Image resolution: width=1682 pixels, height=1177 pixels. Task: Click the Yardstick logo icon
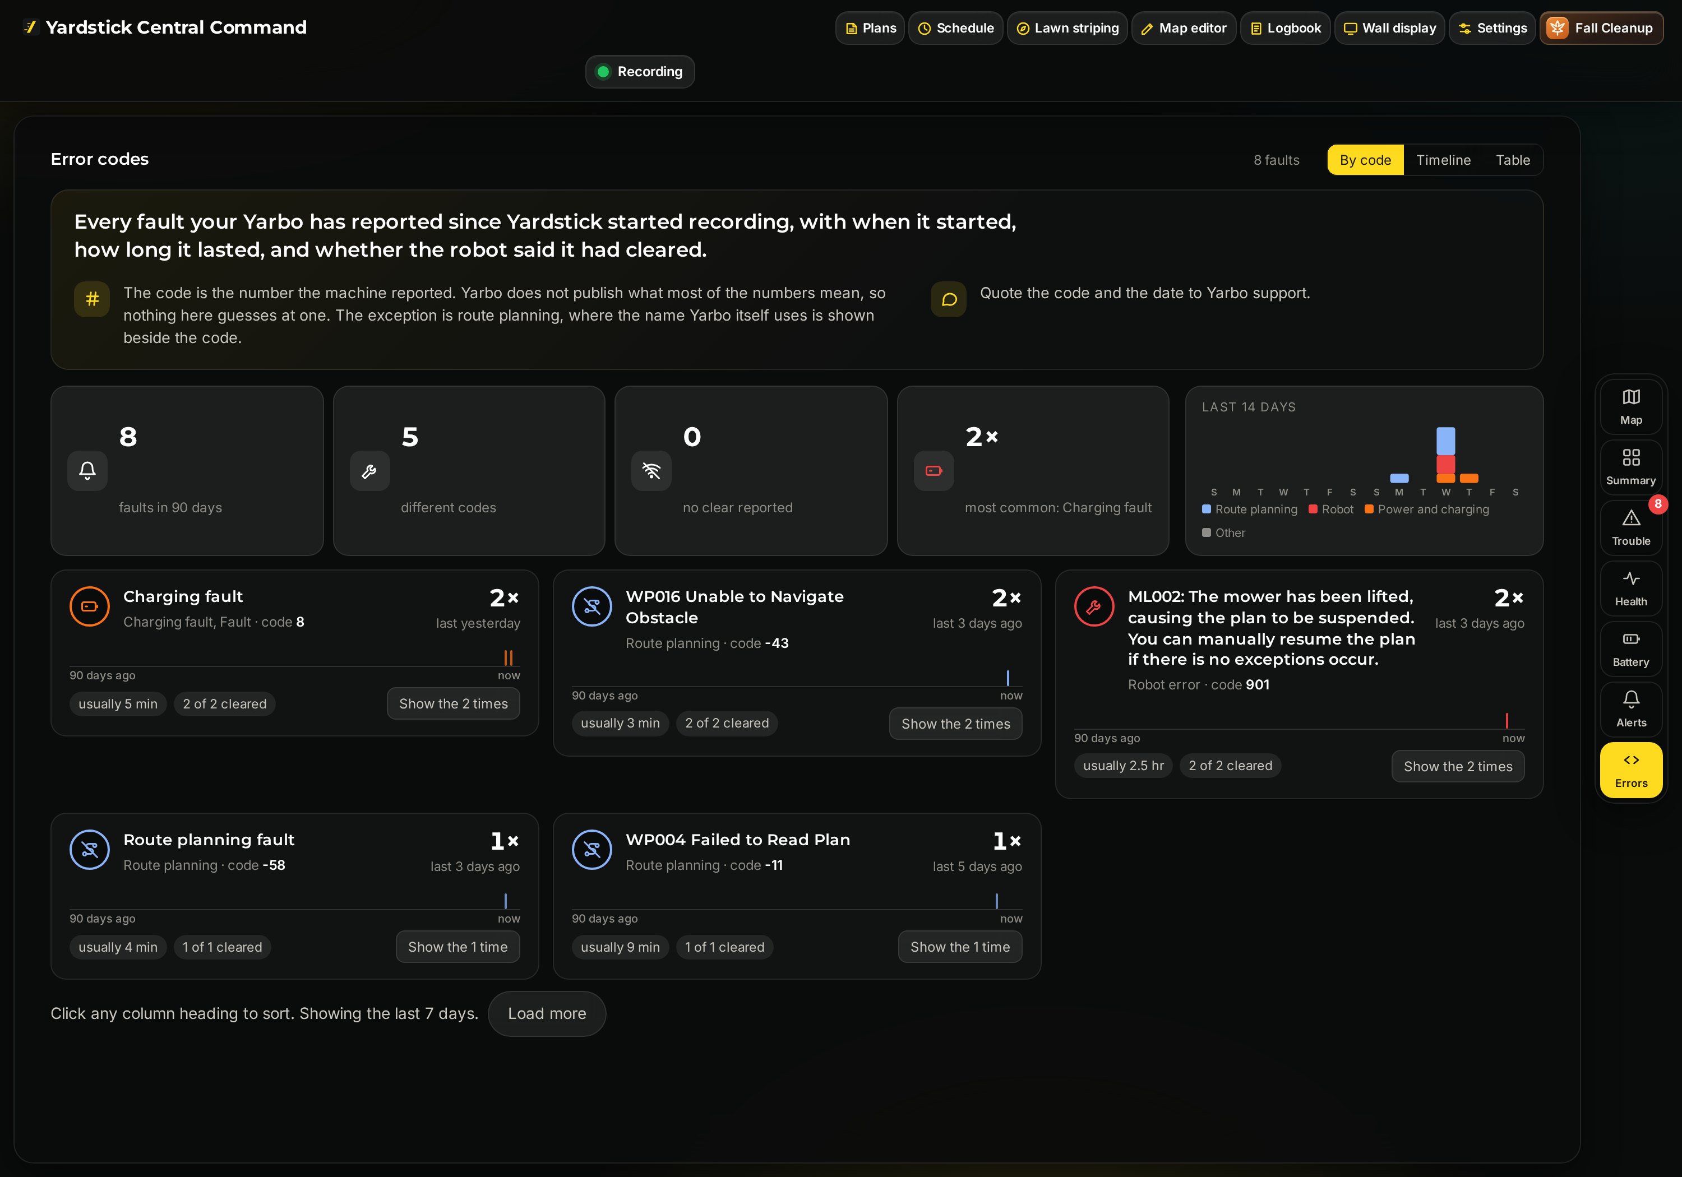point(30,27)
